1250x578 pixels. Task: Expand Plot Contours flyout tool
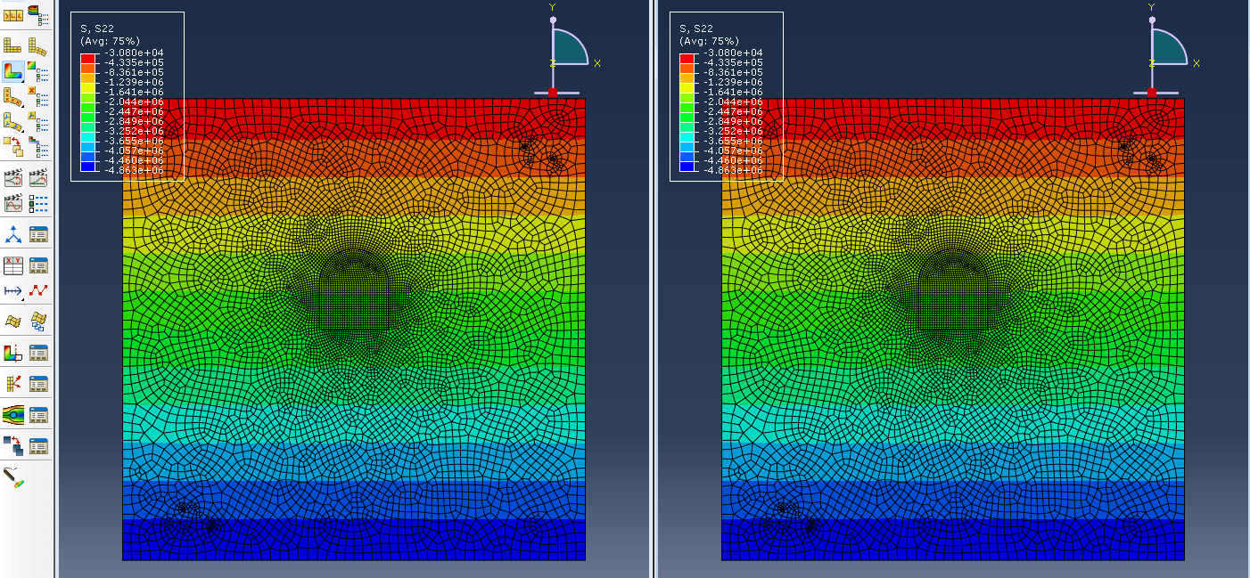pyautogui.click(x=13, y=71)
